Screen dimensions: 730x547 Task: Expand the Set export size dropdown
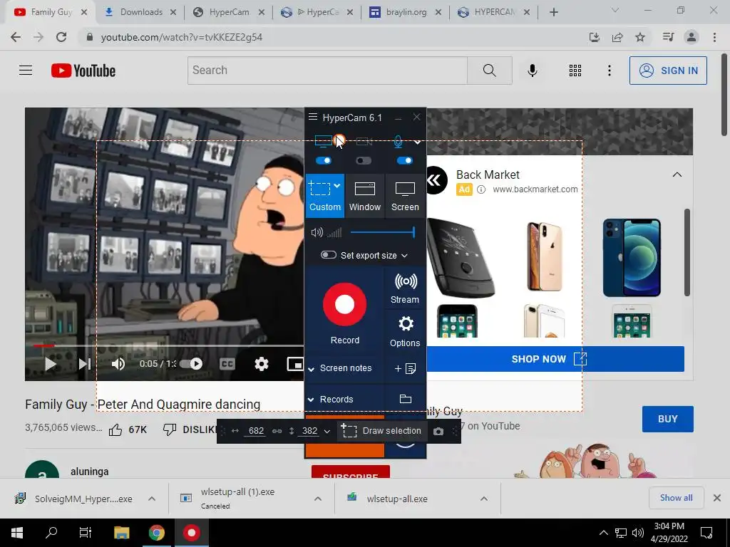[404, 256]
